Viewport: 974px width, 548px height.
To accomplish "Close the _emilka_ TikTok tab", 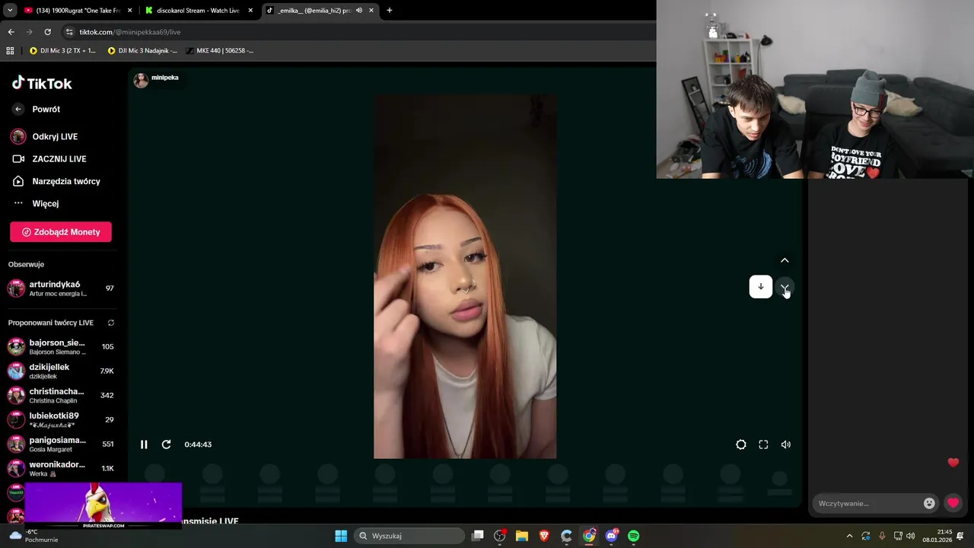I will tap(371, 11).
